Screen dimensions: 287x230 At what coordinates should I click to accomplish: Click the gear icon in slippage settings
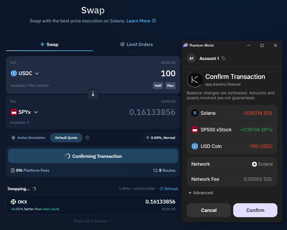point(147,138)
